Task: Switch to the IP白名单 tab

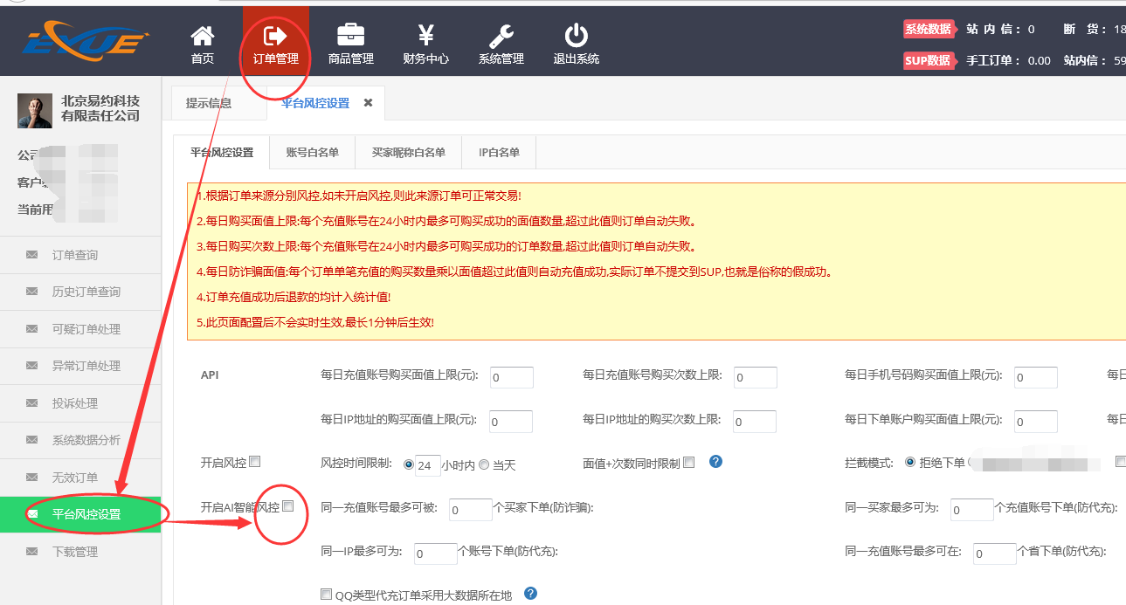Action: pos(498,152)
